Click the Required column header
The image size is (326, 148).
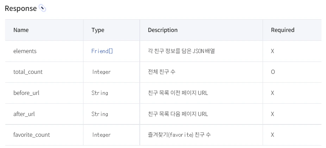pyautogui.click(x=282, y=30)
